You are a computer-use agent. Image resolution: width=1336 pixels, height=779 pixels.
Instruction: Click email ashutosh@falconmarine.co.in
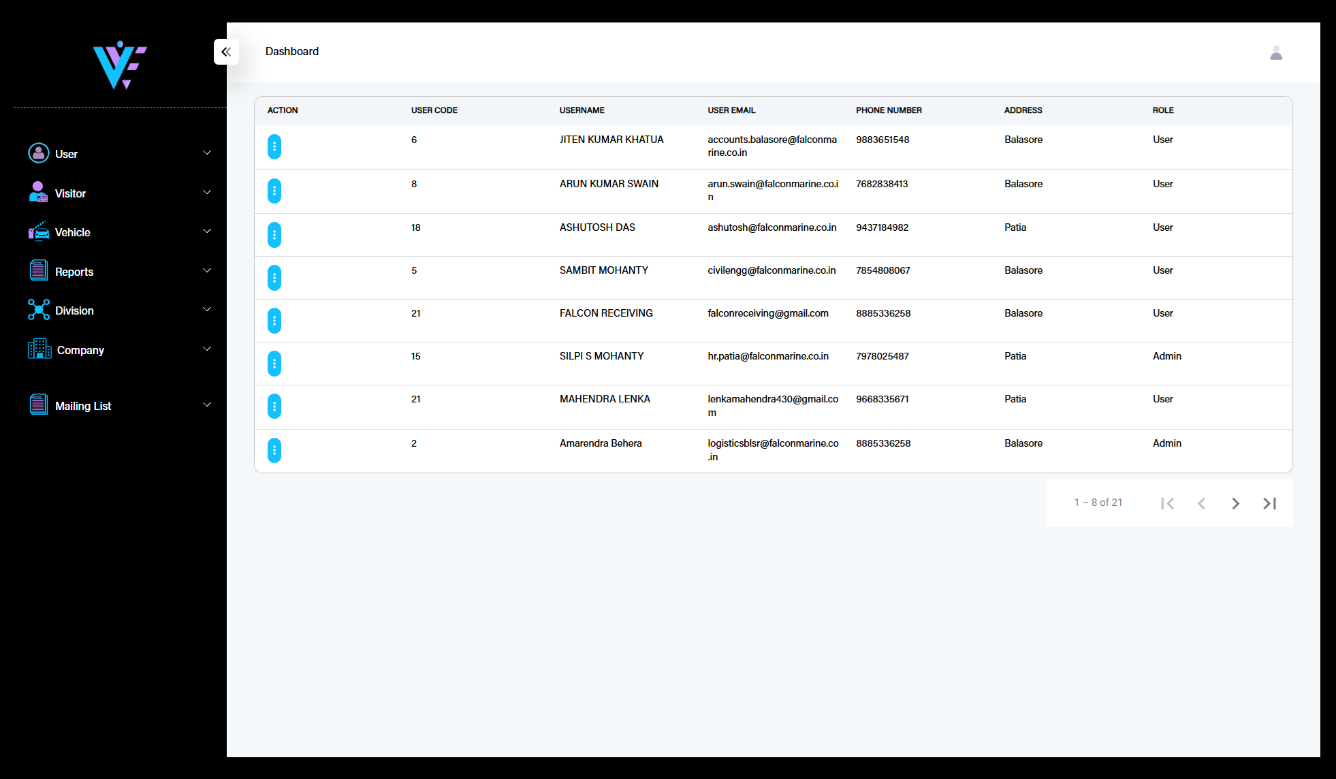click(772, 227)
